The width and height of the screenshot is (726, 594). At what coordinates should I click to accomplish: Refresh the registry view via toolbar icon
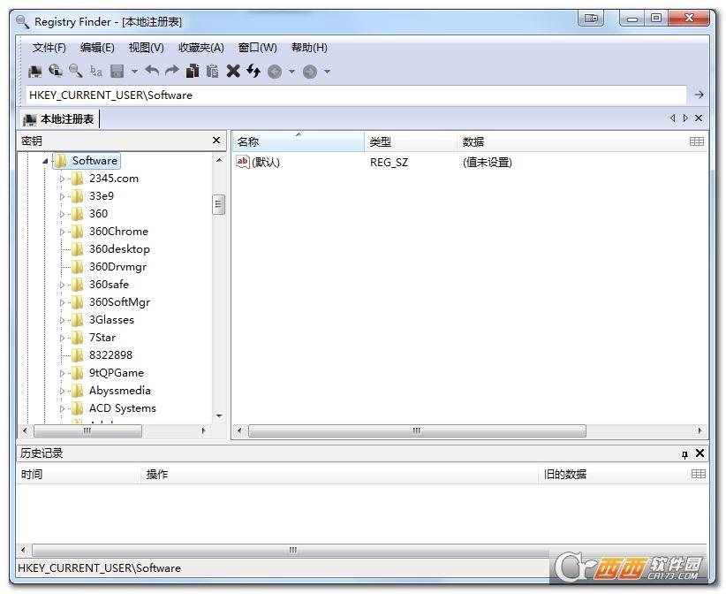[x=251, y=71]
